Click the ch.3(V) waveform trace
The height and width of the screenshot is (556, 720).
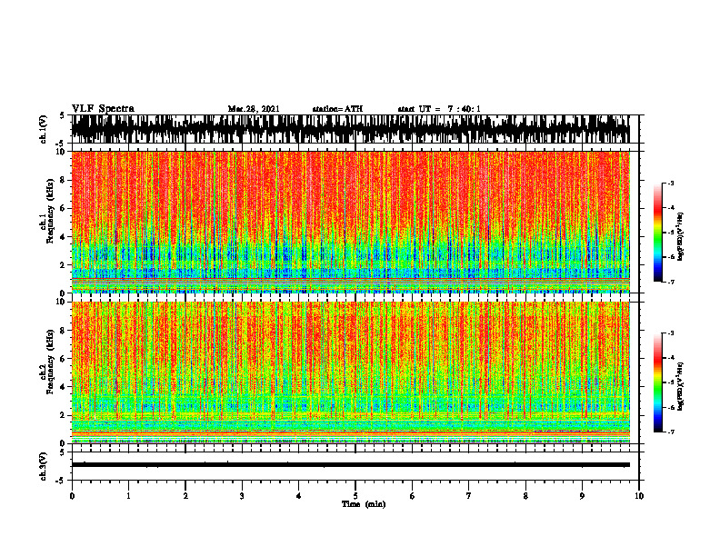pyautogui.click(x=351, y=465)
